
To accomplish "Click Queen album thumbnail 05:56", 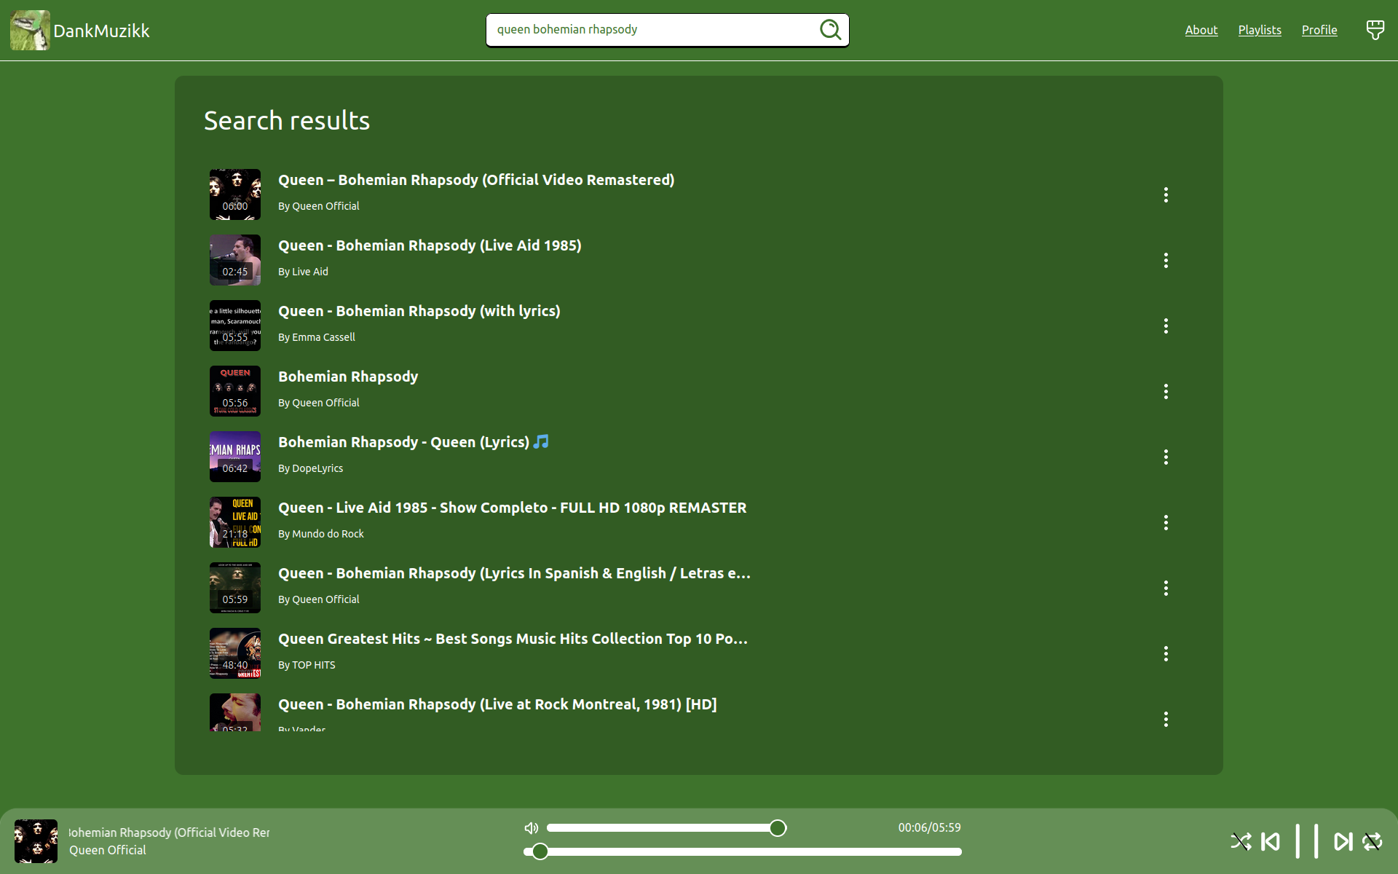I will click(235, 391).
